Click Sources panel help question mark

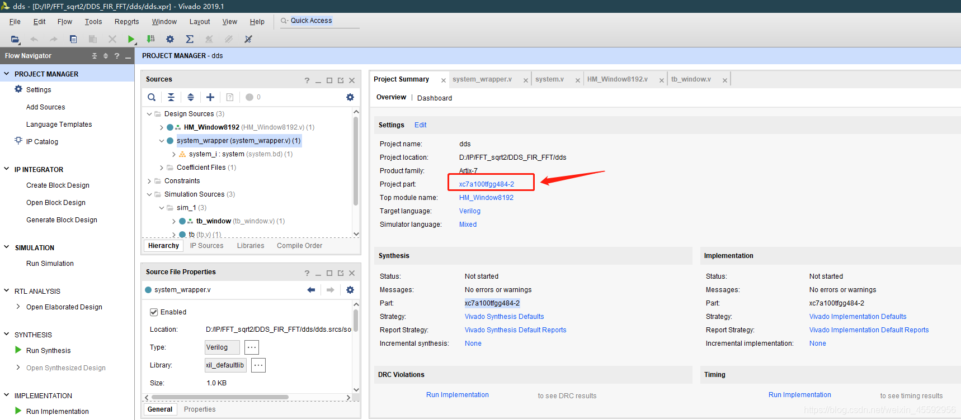[x=307, y=80]
